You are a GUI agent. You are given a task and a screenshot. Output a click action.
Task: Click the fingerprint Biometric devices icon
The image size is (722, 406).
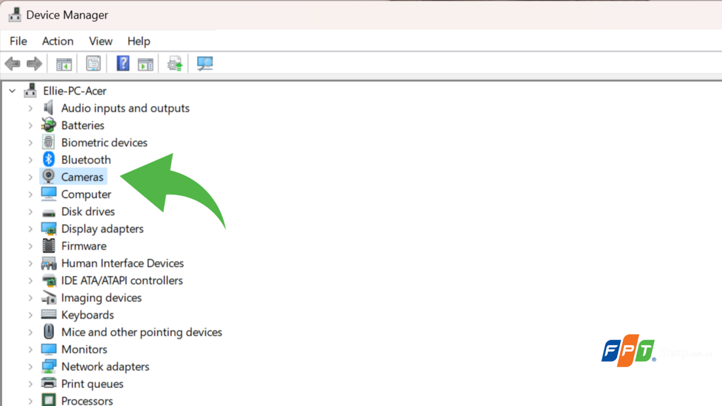48,142
